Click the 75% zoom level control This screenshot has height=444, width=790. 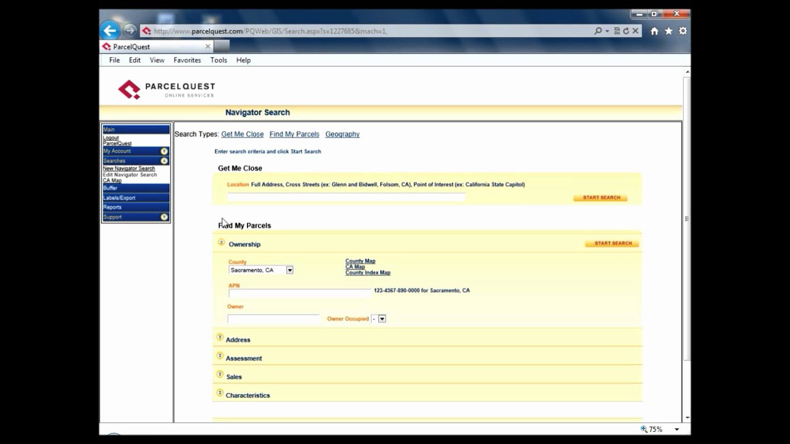click(x=652, y=429)
